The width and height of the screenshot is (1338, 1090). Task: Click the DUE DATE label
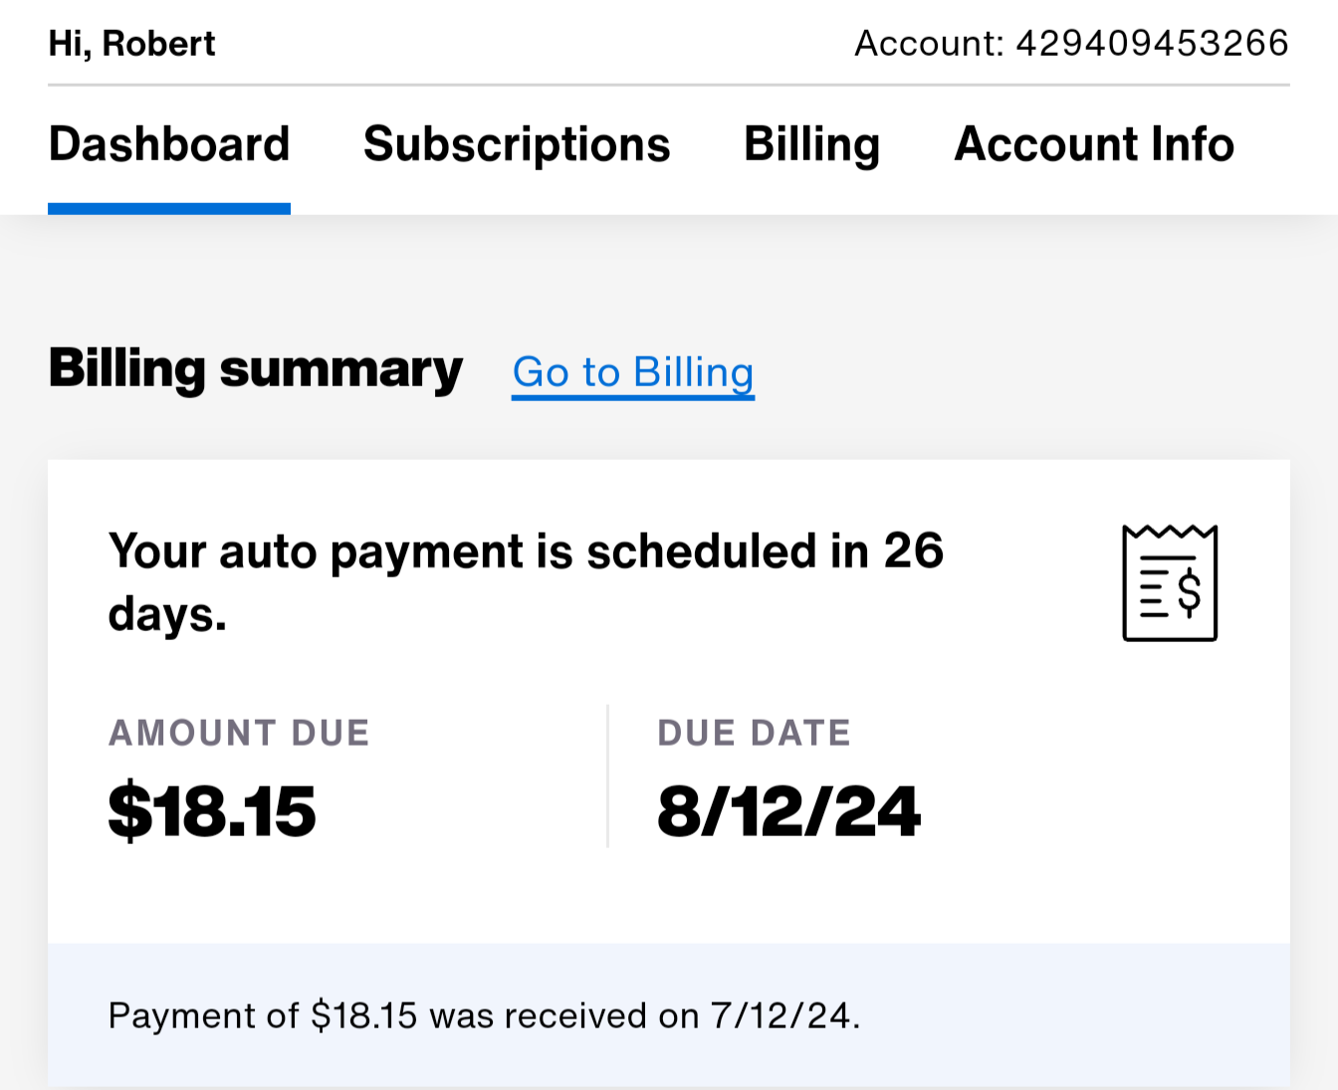754,734
